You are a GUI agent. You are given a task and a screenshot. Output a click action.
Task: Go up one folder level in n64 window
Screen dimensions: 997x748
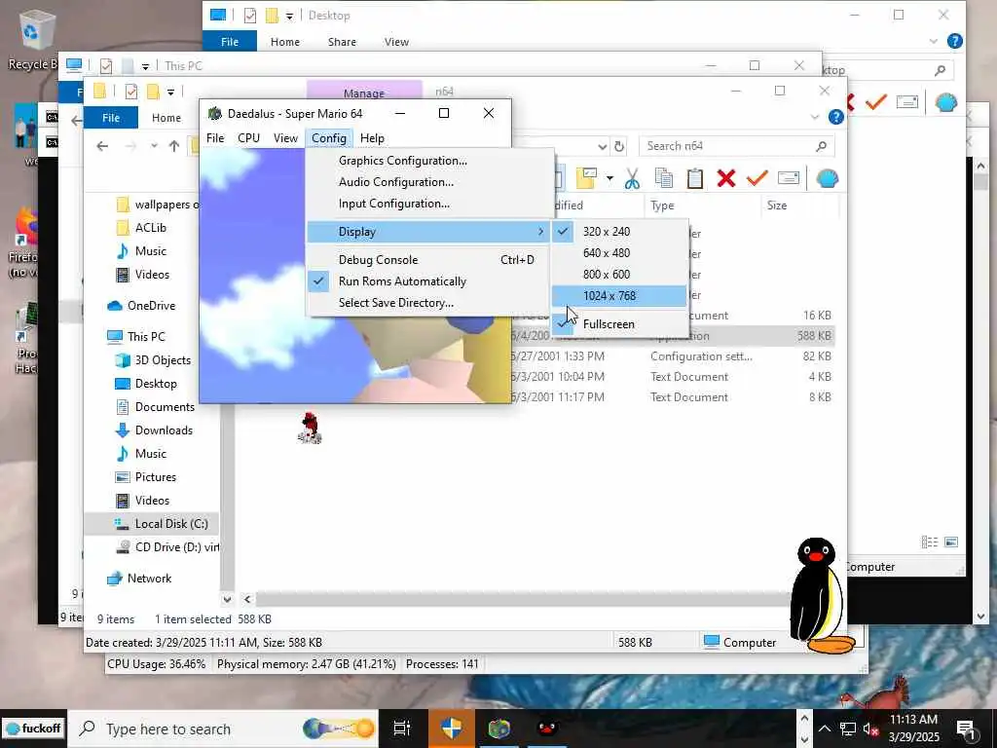pos(174,146)
